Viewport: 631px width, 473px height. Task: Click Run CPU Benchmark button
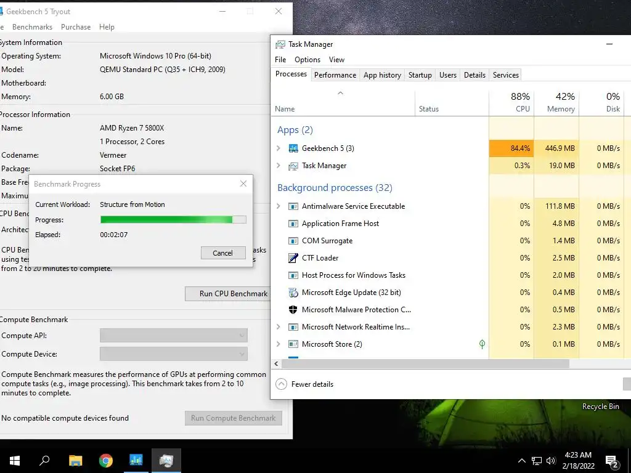[x=228, y=294]
